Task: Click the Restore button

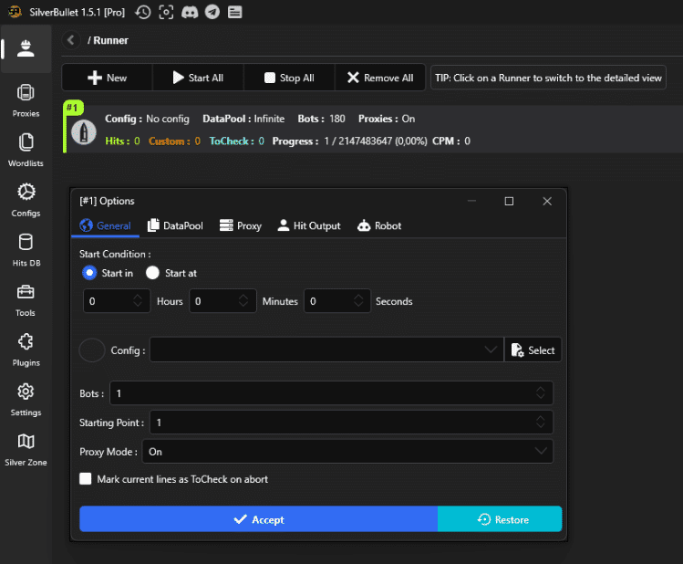Action: click(501, 519)
